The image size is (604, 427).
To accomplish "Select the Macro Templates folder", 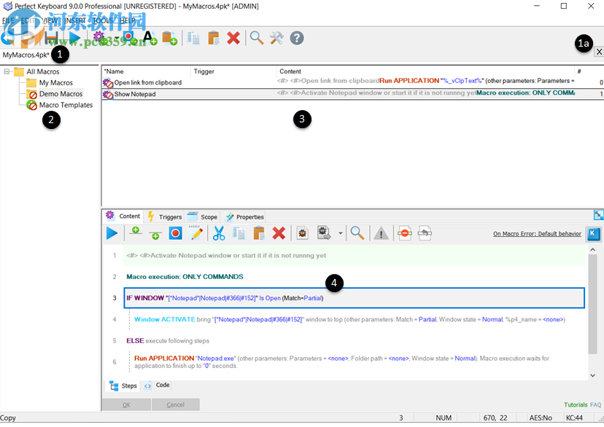I will click(66, 105).
